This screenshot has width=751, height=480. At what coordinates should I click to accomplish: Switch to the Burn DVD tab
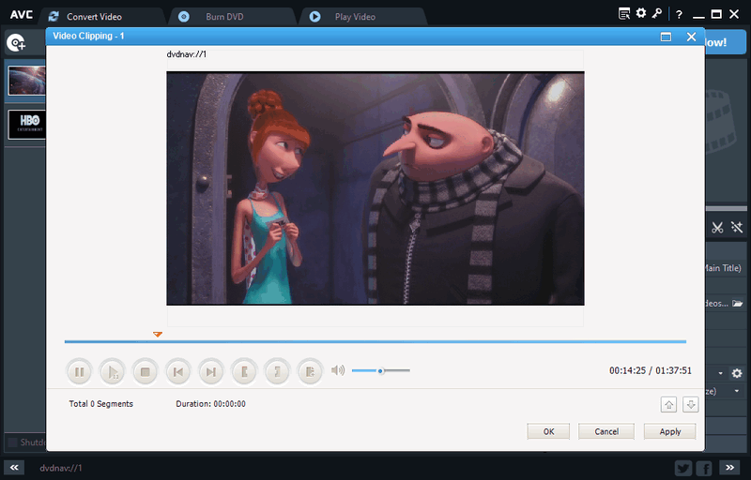pos(224,17)
